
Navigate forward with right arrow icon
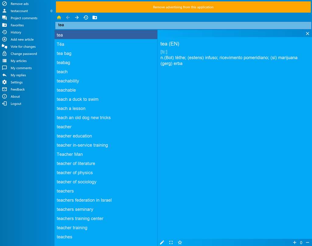[77, 18]
